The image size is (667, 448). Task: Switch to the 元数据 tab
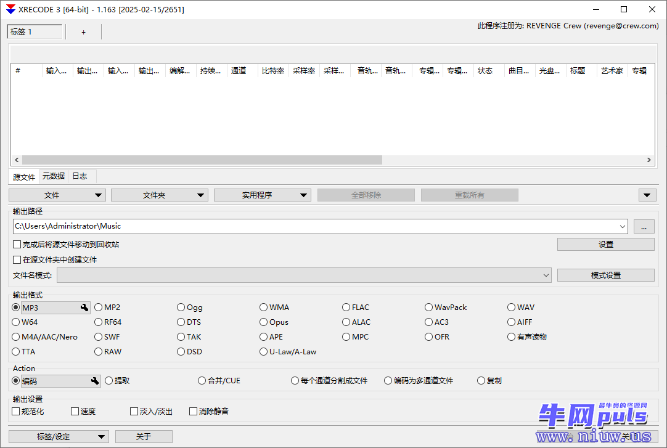(54, 176)
